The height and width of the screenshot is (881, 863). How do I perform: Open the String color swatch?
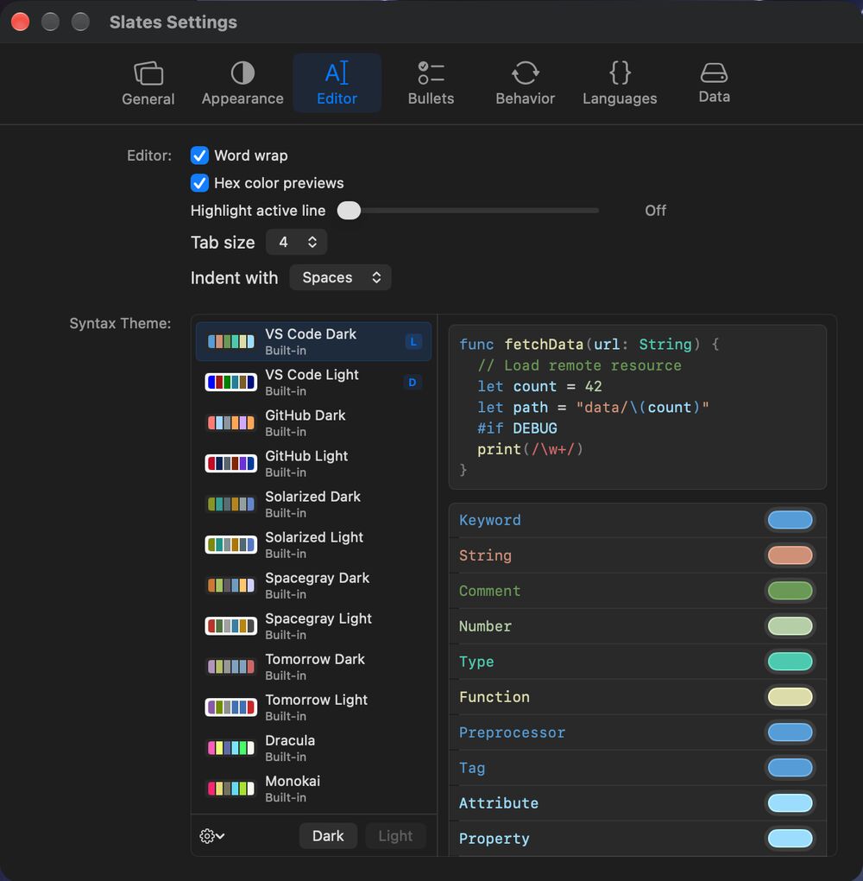click(x=790, y=555)
